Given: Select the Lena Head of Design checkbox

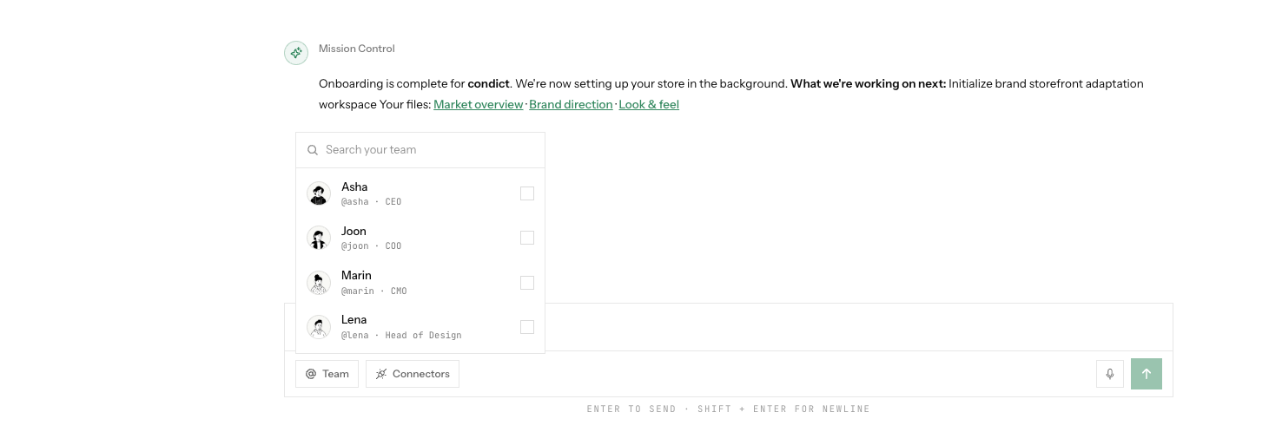Looking at the screenshot, I should click(527, 327).
